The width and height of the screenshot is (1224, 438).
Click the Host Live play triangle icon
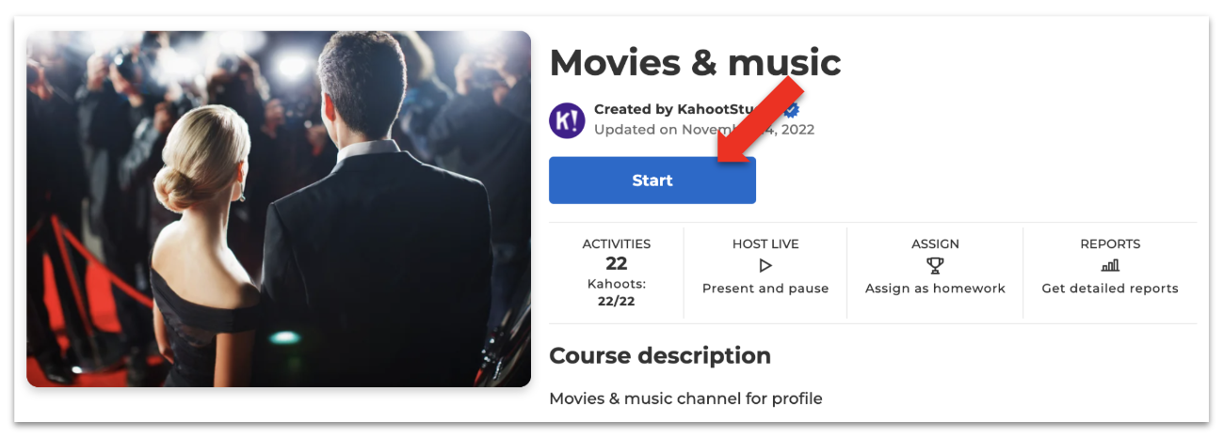(x=765, y=266)
